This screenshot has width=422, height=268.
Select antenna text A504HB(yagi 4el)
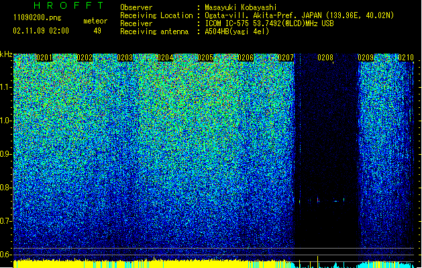(x=237, y=31)
